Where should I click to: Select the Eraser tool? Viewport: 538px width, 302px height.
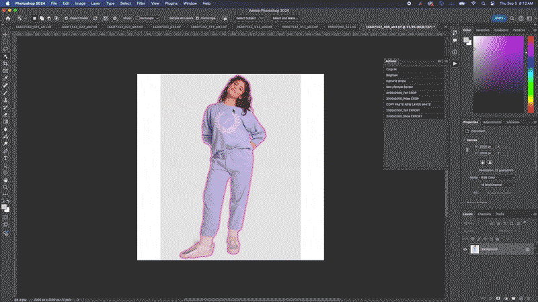5,114
